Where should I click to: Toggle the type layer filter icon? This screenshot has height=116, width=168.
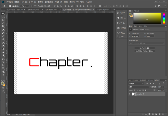(153, 84)
